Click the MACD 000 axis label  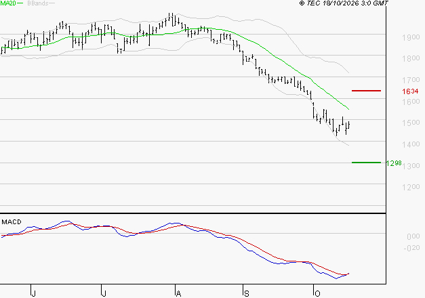click(x=413, y=236)
